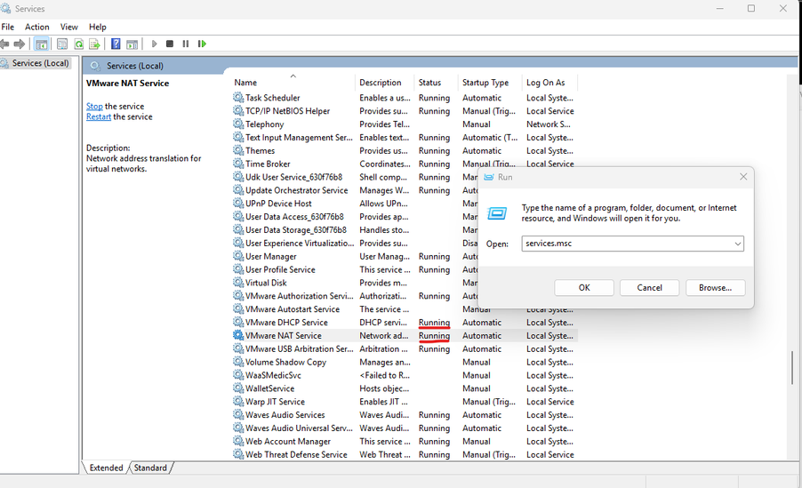The image size is (802, 488).
Task: Select the TCP/IP NetBIOS Helper service name
Action: tap(287, 111)
